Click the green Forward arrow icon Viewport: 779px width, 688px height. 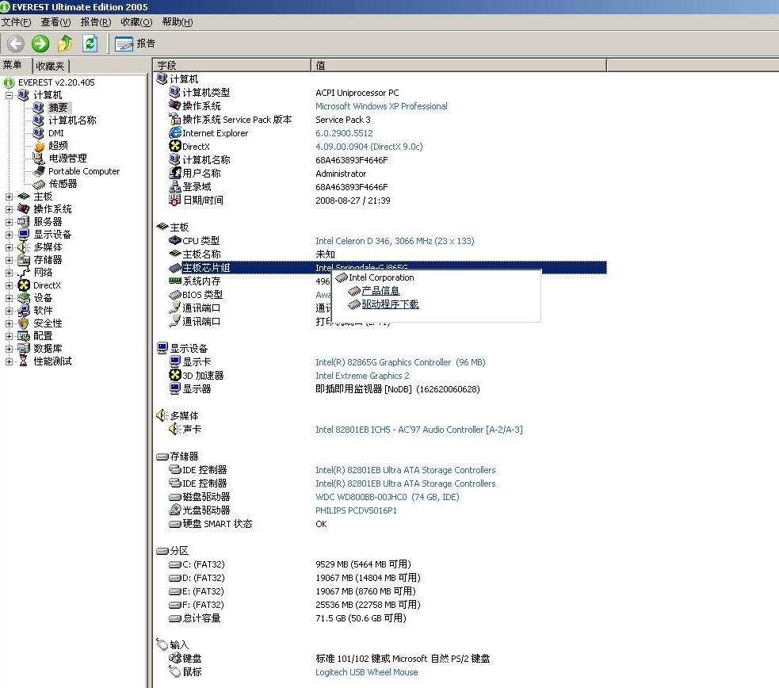40,44
